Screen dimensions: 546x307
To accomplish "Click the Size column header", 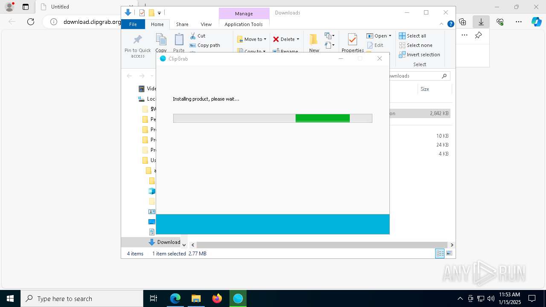I will (434, 89).
